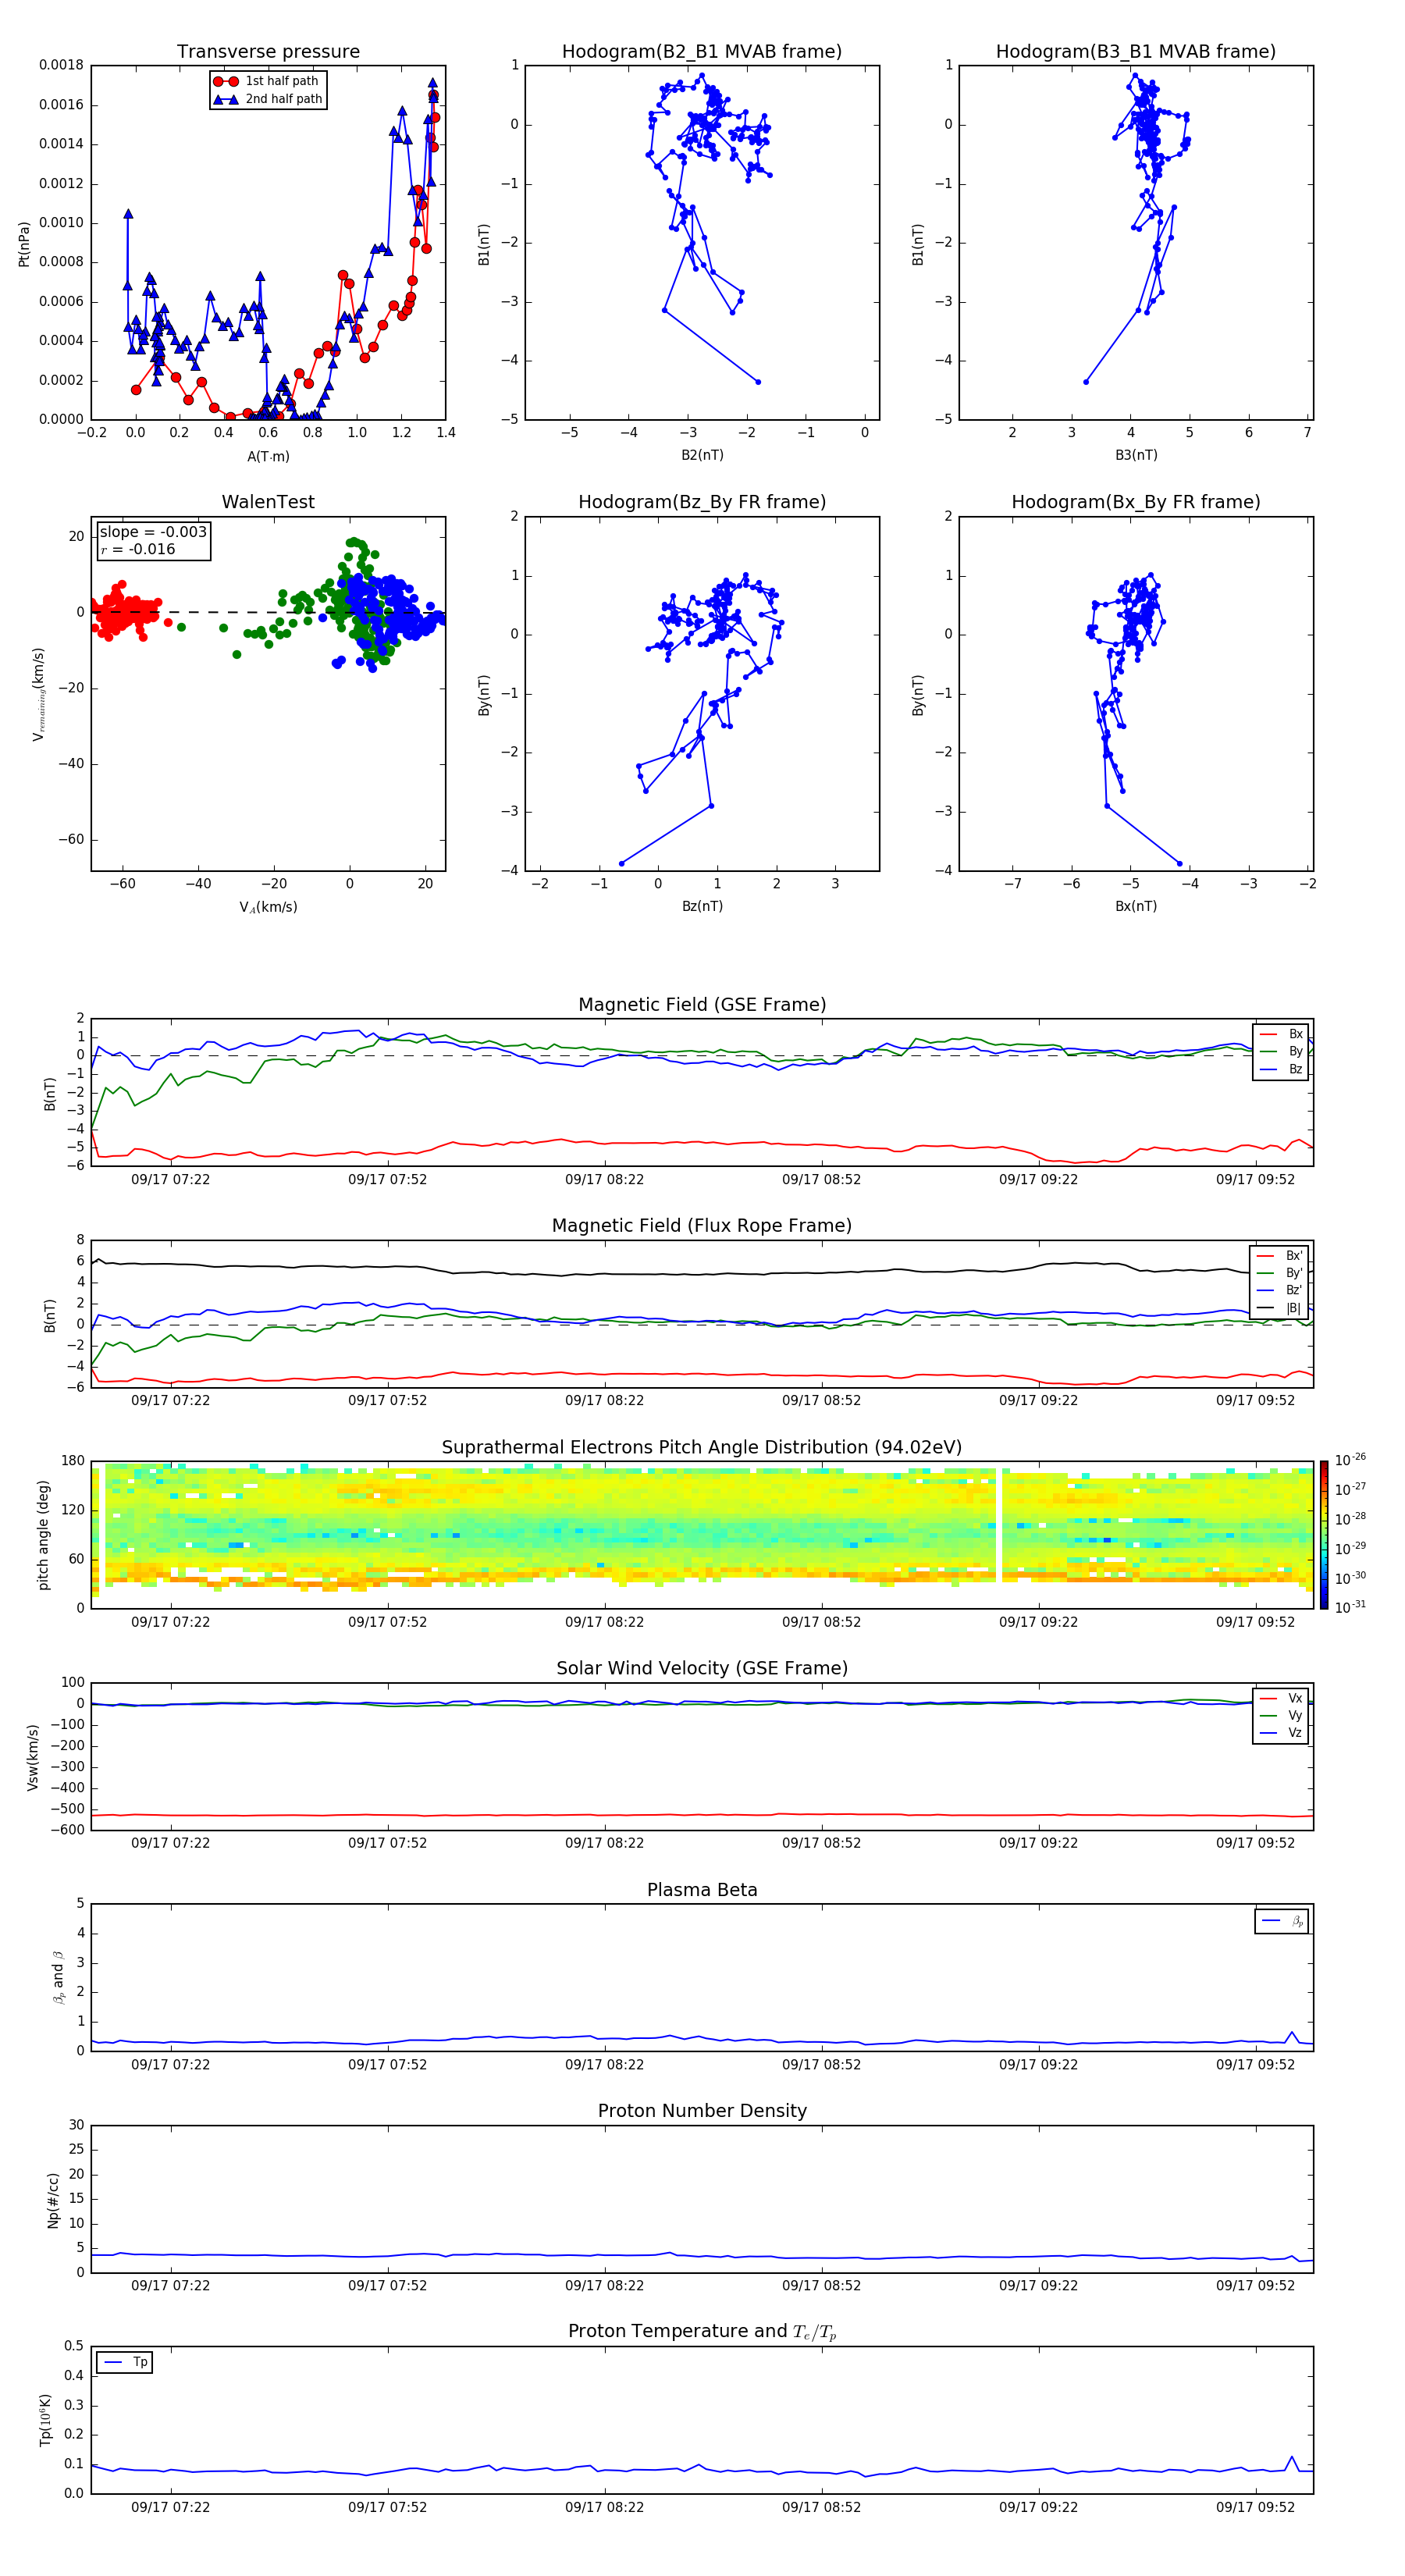
Task: Select Vz in the velocity legend
Action: [x=1282, y=1733]
